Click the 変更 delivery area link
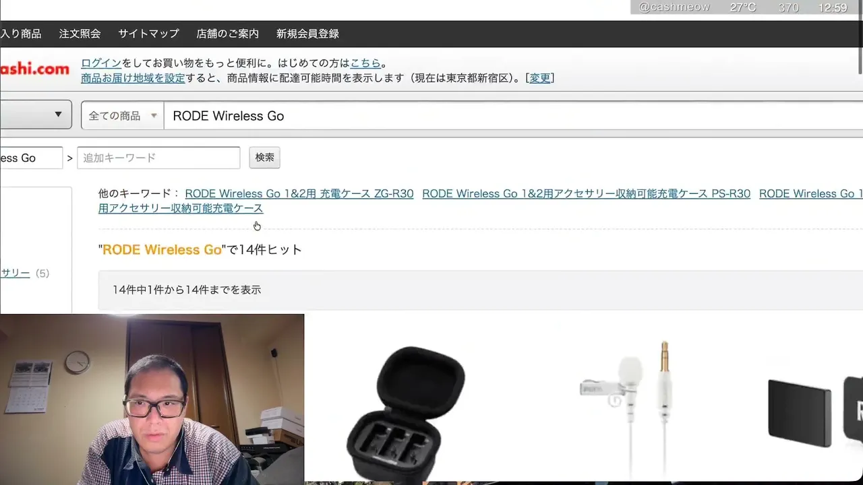The image size is (863, 485). click(x=540, y=78)
